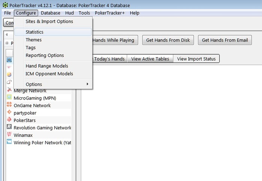This screenshot has width=262, height=181.
Task: Click the orange globe site icon
Action: (x=9, y=74)
